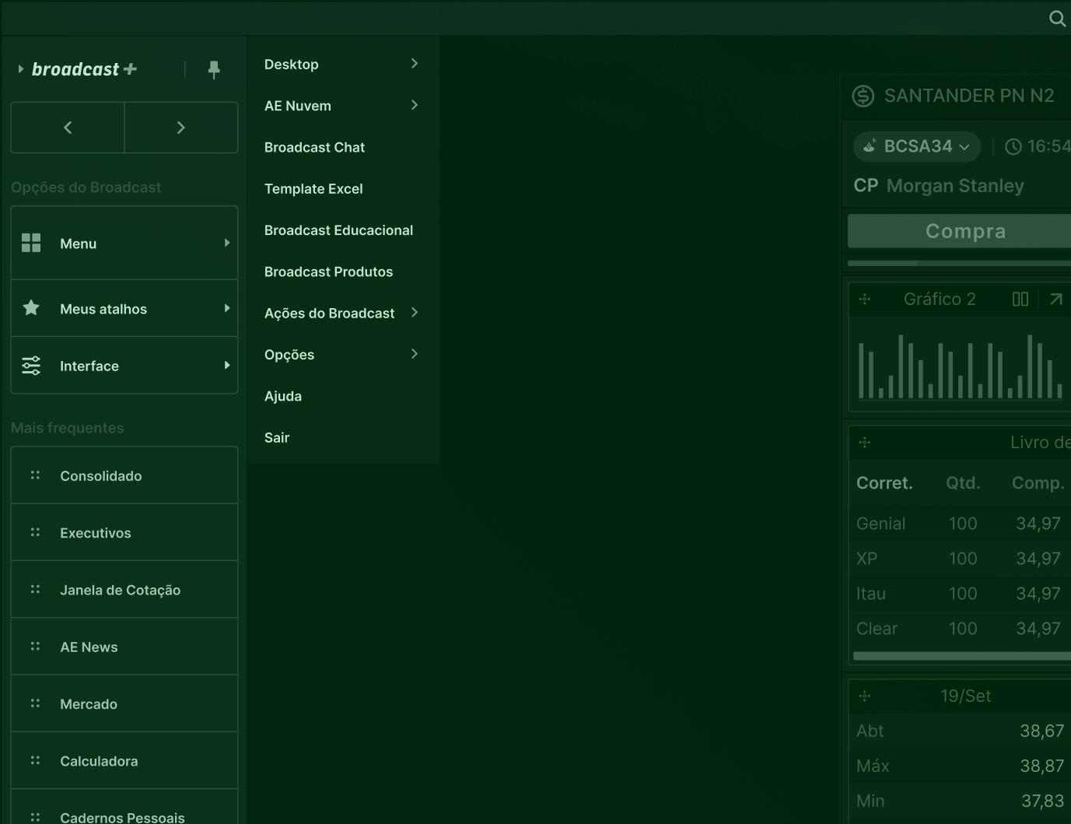Click the order book horizontal scrollbar
1071x824 pixels.
[x=961, y=656]
